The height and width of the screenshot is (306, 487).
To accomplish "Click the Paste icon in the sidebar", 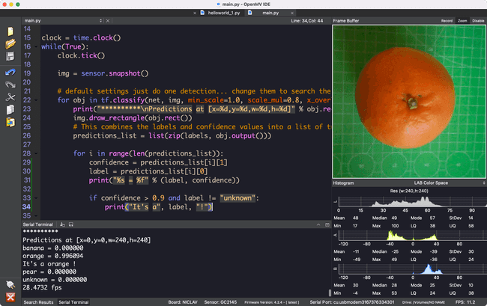I will [10, 123].
